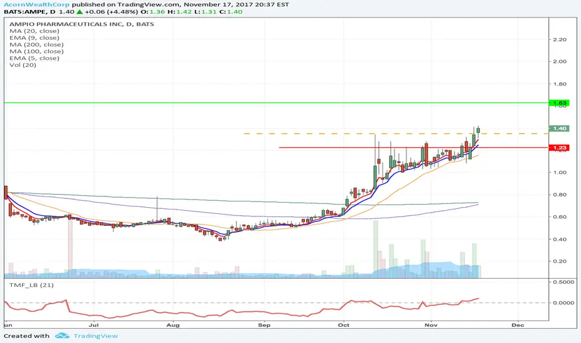Click the Dec date axis label
Viewport: 581px width, 343px height.
tap(517, 325)
